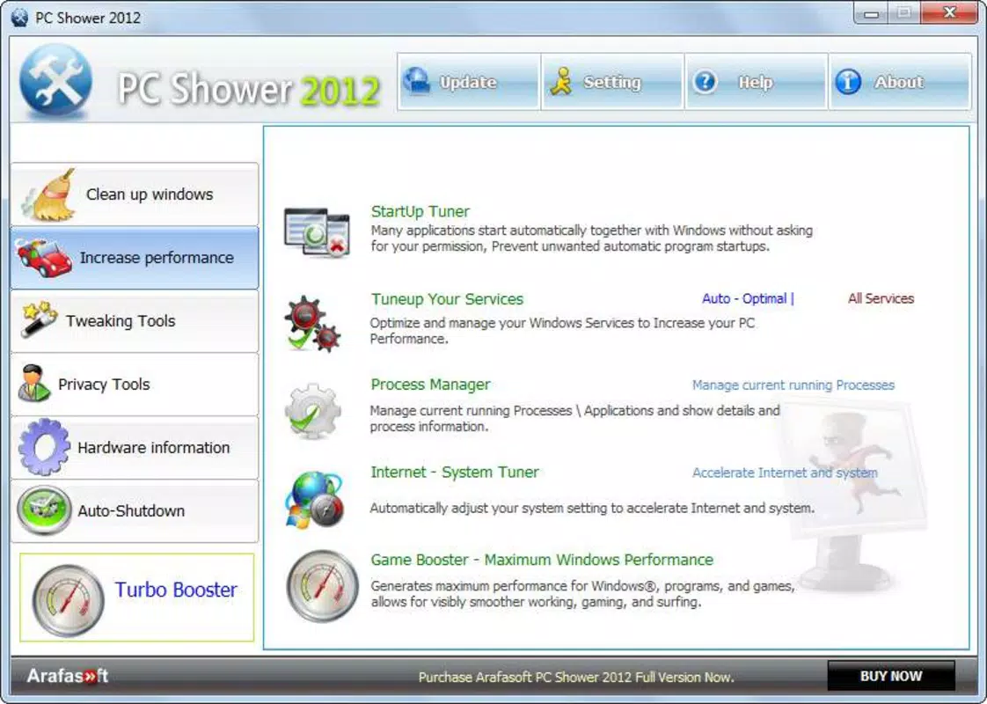Minimize the PC Shower 2012 window
The height and width of the screenshot is (704, 987).
[871, 14]
